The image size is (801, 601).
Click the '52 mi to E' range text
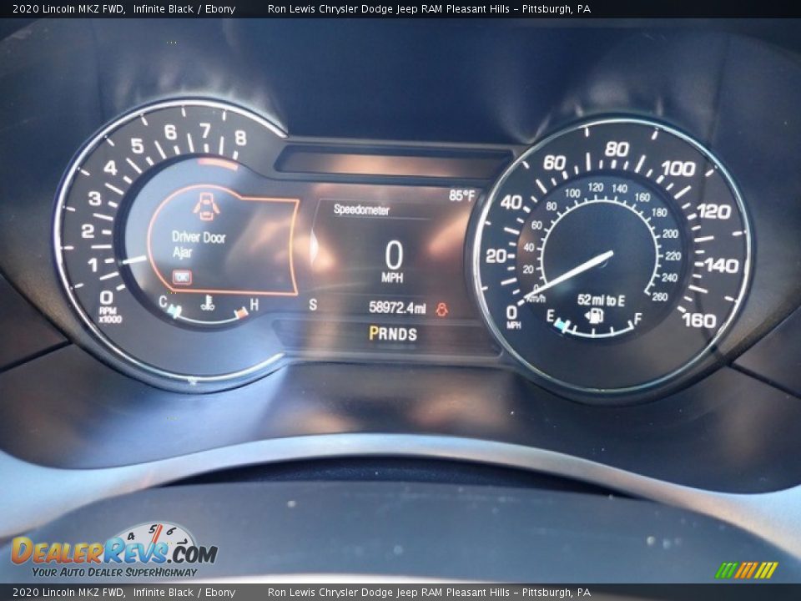click(601, 300)
